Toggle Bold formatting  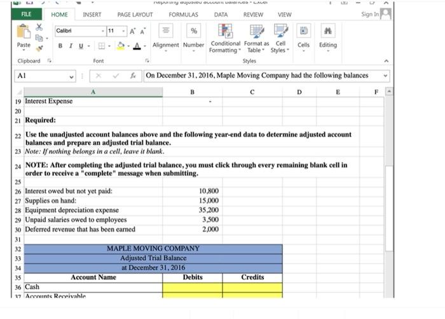coord(60,46)
